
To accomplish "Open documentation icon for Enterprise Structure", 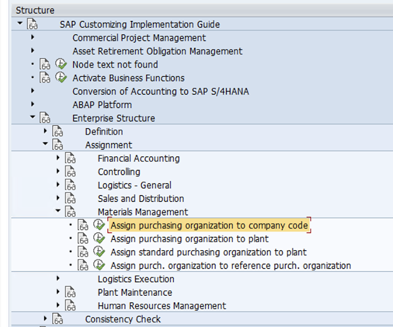I will pos(45,118).
